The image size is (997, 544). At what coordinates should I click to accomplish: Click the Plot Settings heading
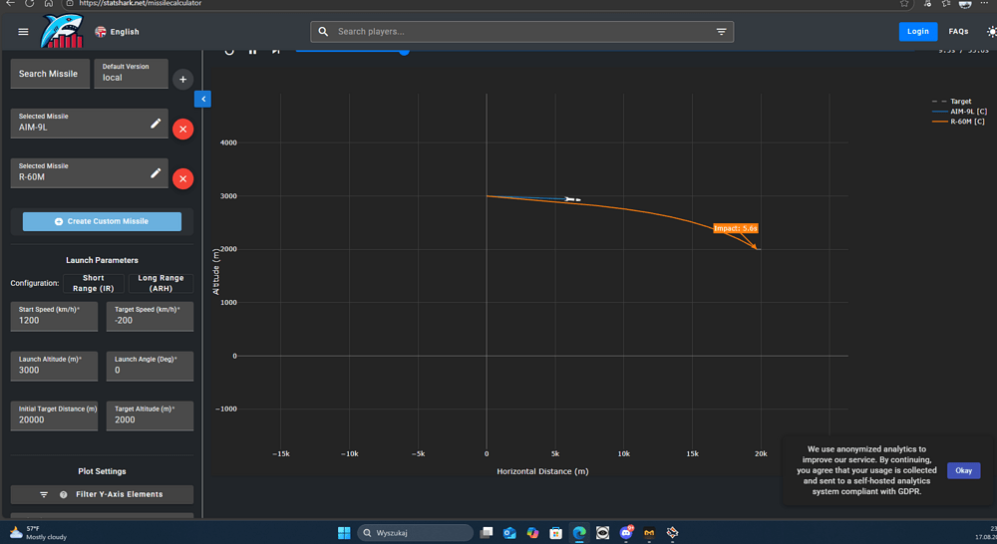pos(102,471)
